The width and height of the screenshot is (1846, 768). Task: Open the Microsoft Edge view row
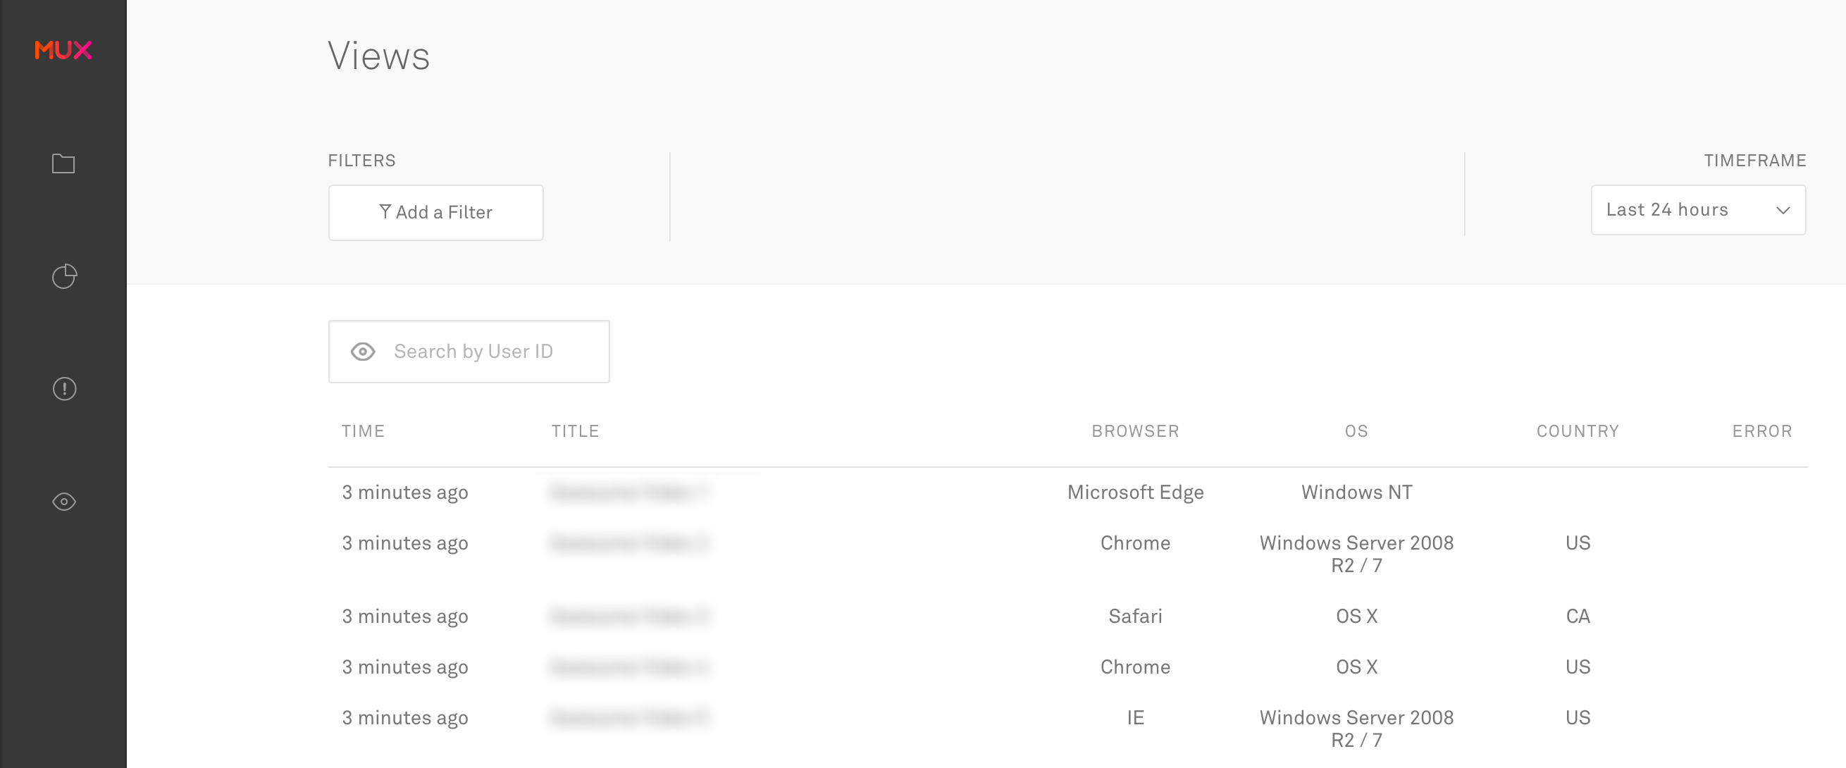[1135, 493]
